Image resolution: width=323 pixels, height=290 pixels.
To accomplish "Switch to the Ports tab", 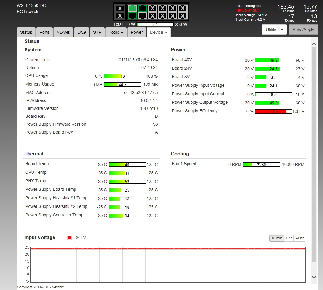I will coord(44,32).
